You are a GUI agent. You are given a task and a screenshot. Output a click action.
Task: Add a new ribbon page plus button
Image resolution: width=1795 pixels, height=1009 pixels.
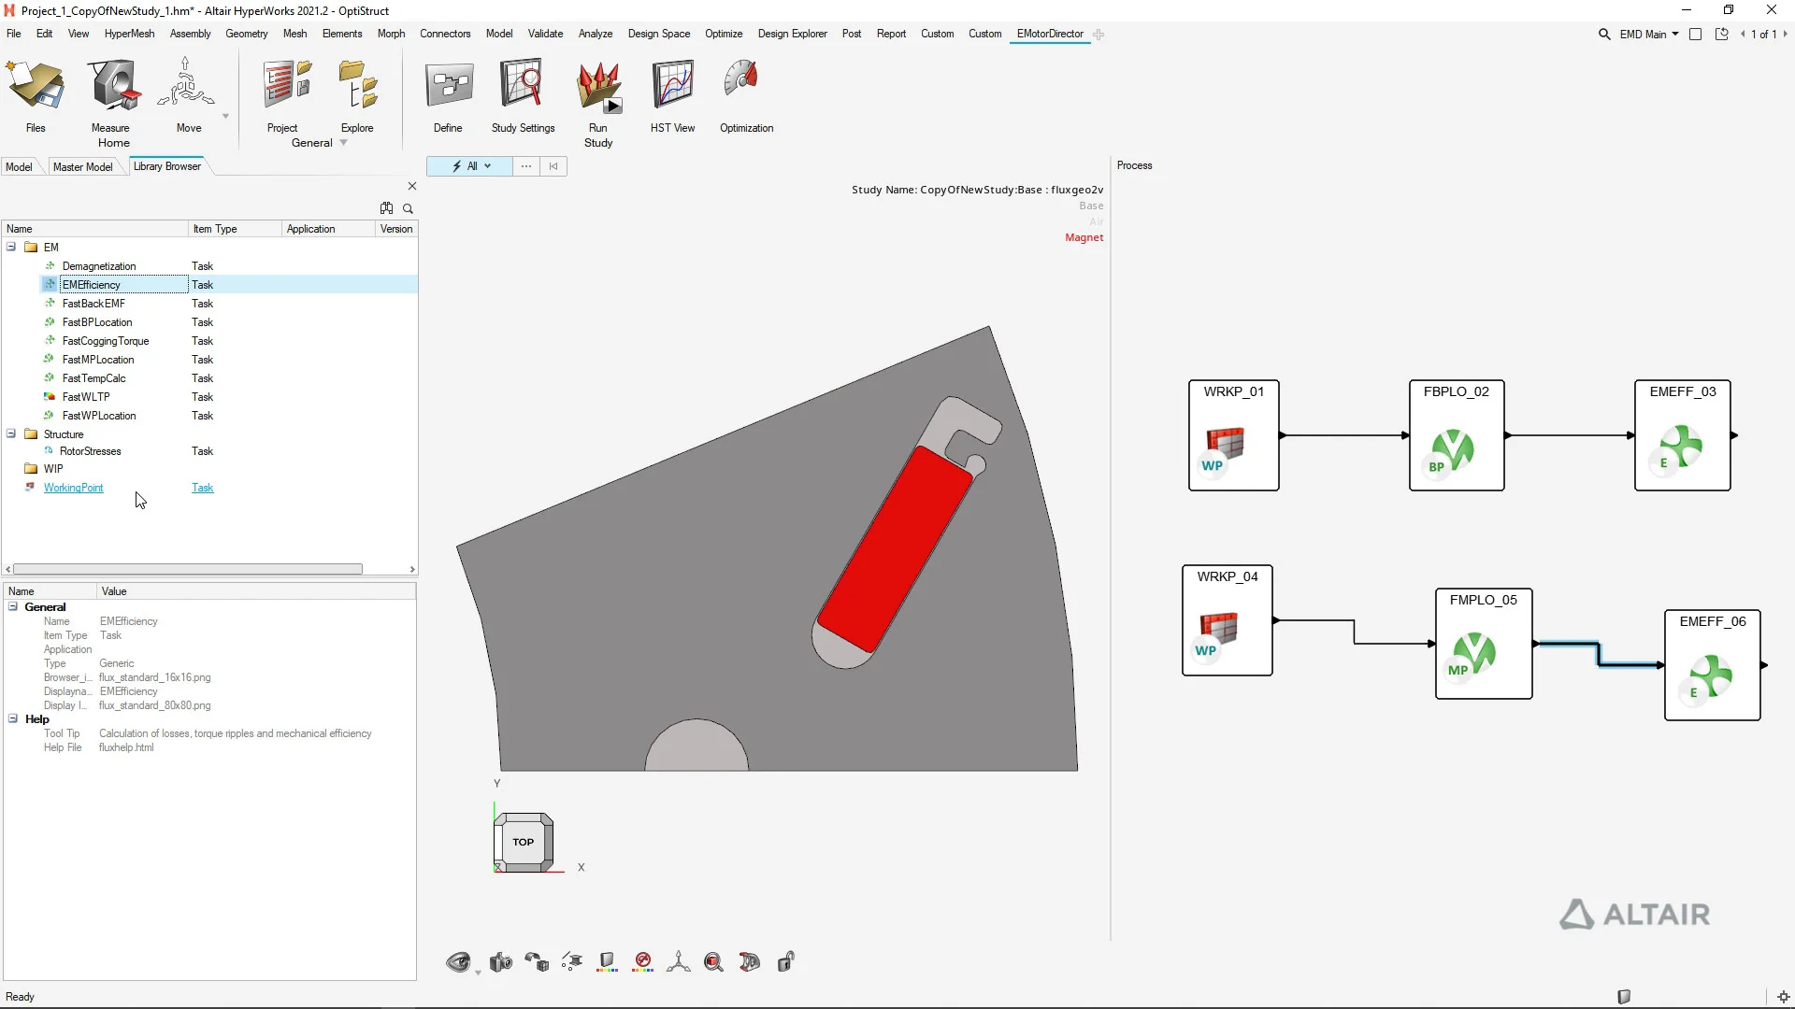[1099, 35]
